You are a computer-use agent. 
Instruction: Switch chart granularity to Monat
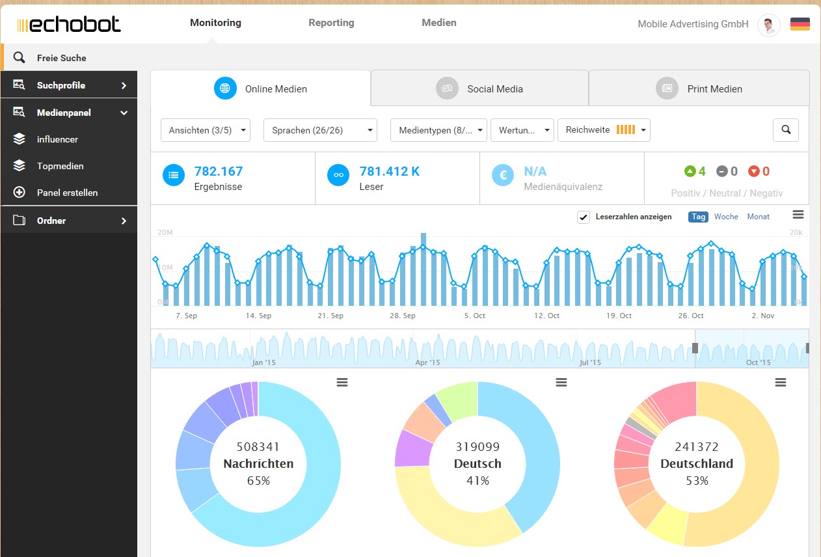click(758, 217)
